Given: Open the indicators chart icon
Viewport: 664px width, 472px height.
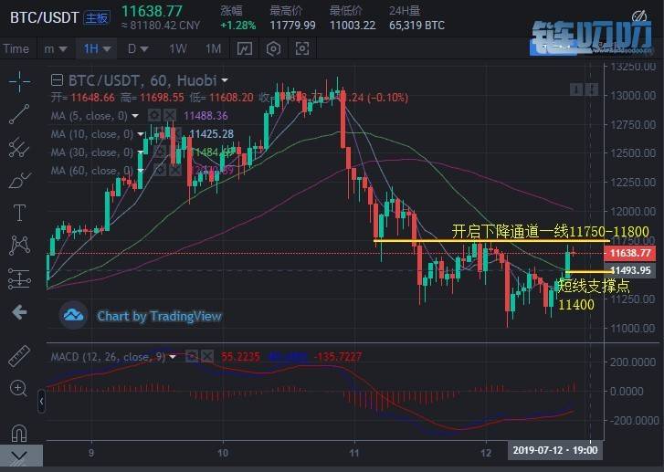Looking at the screenshot, I should [x=245, y=48].
